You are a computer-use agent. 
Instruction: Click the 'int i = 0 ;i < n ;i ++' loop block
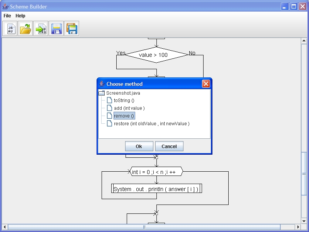pos(156,172)
